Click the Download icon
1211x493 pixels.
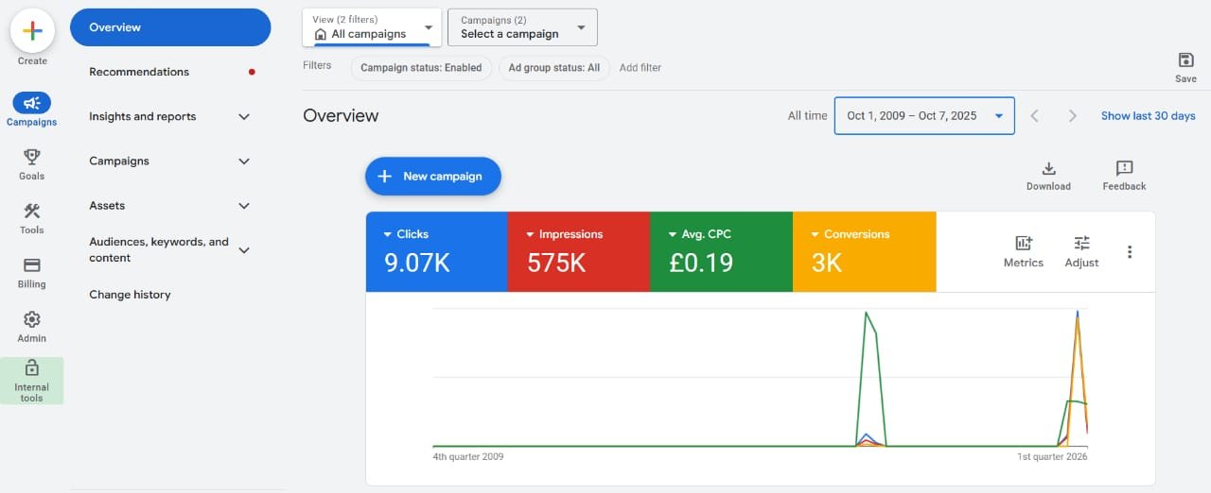(x=1048, y=169)
